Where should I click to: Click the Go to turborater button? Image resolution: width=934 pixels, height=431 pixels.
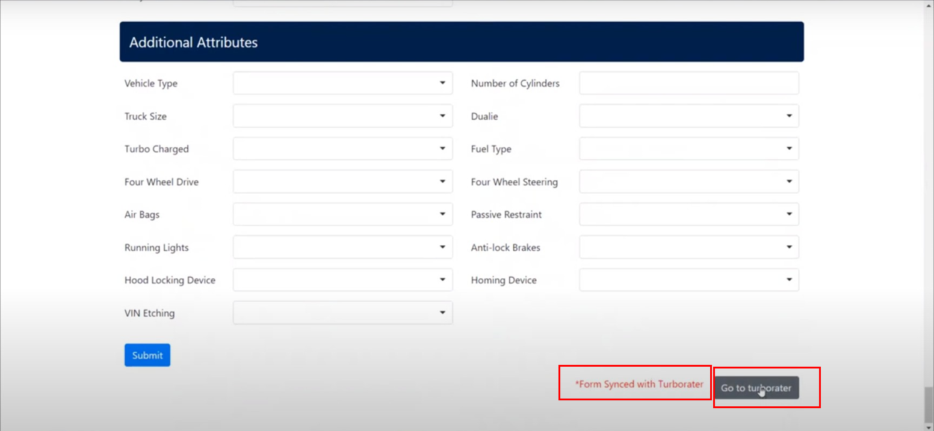pyautogui.click(x=756, y=388)
